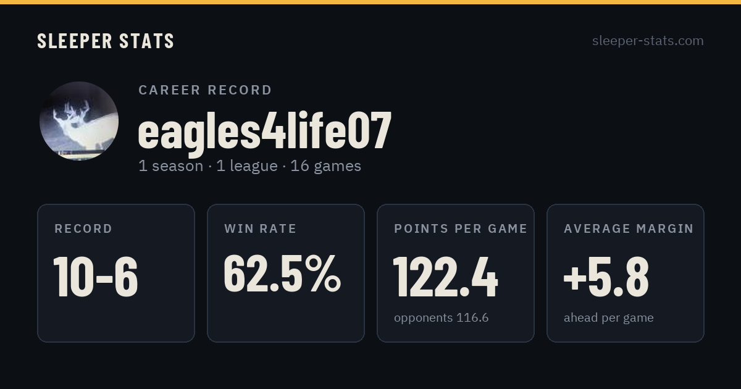This screenshot has width=741, height=389.
Task: Click the SLEEPER STATS logo text
Action: point(106,41)
